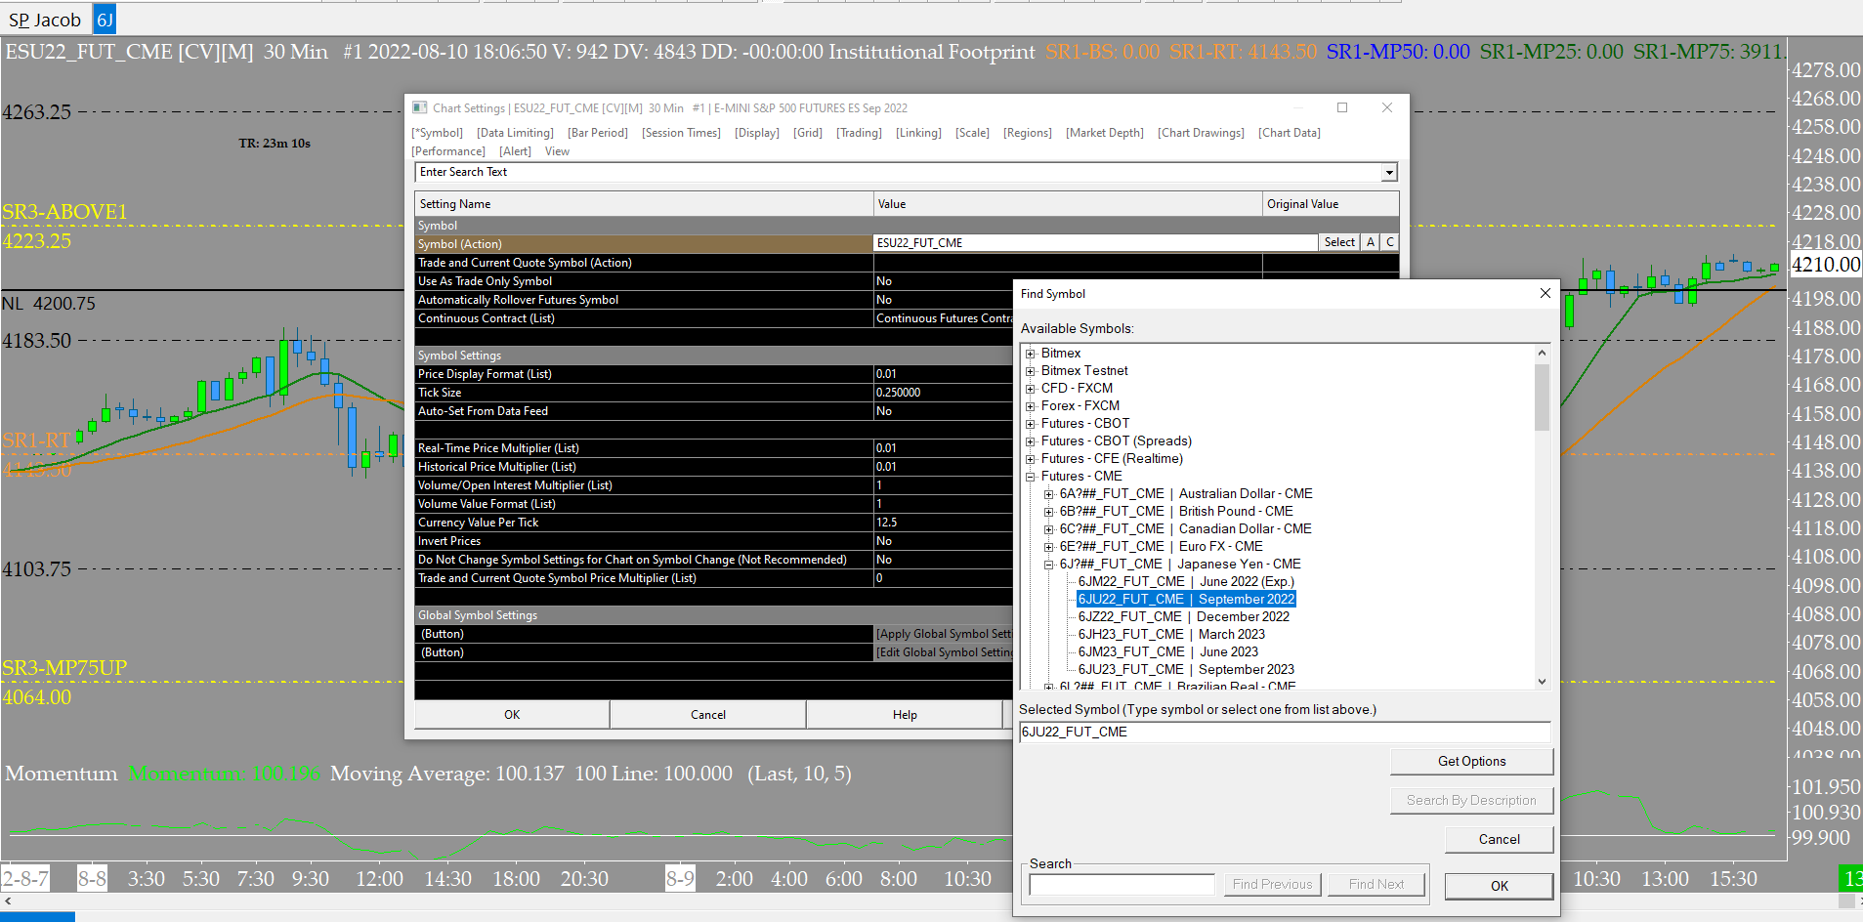Click the Search text box in Find Symbol

[1122, 885]
